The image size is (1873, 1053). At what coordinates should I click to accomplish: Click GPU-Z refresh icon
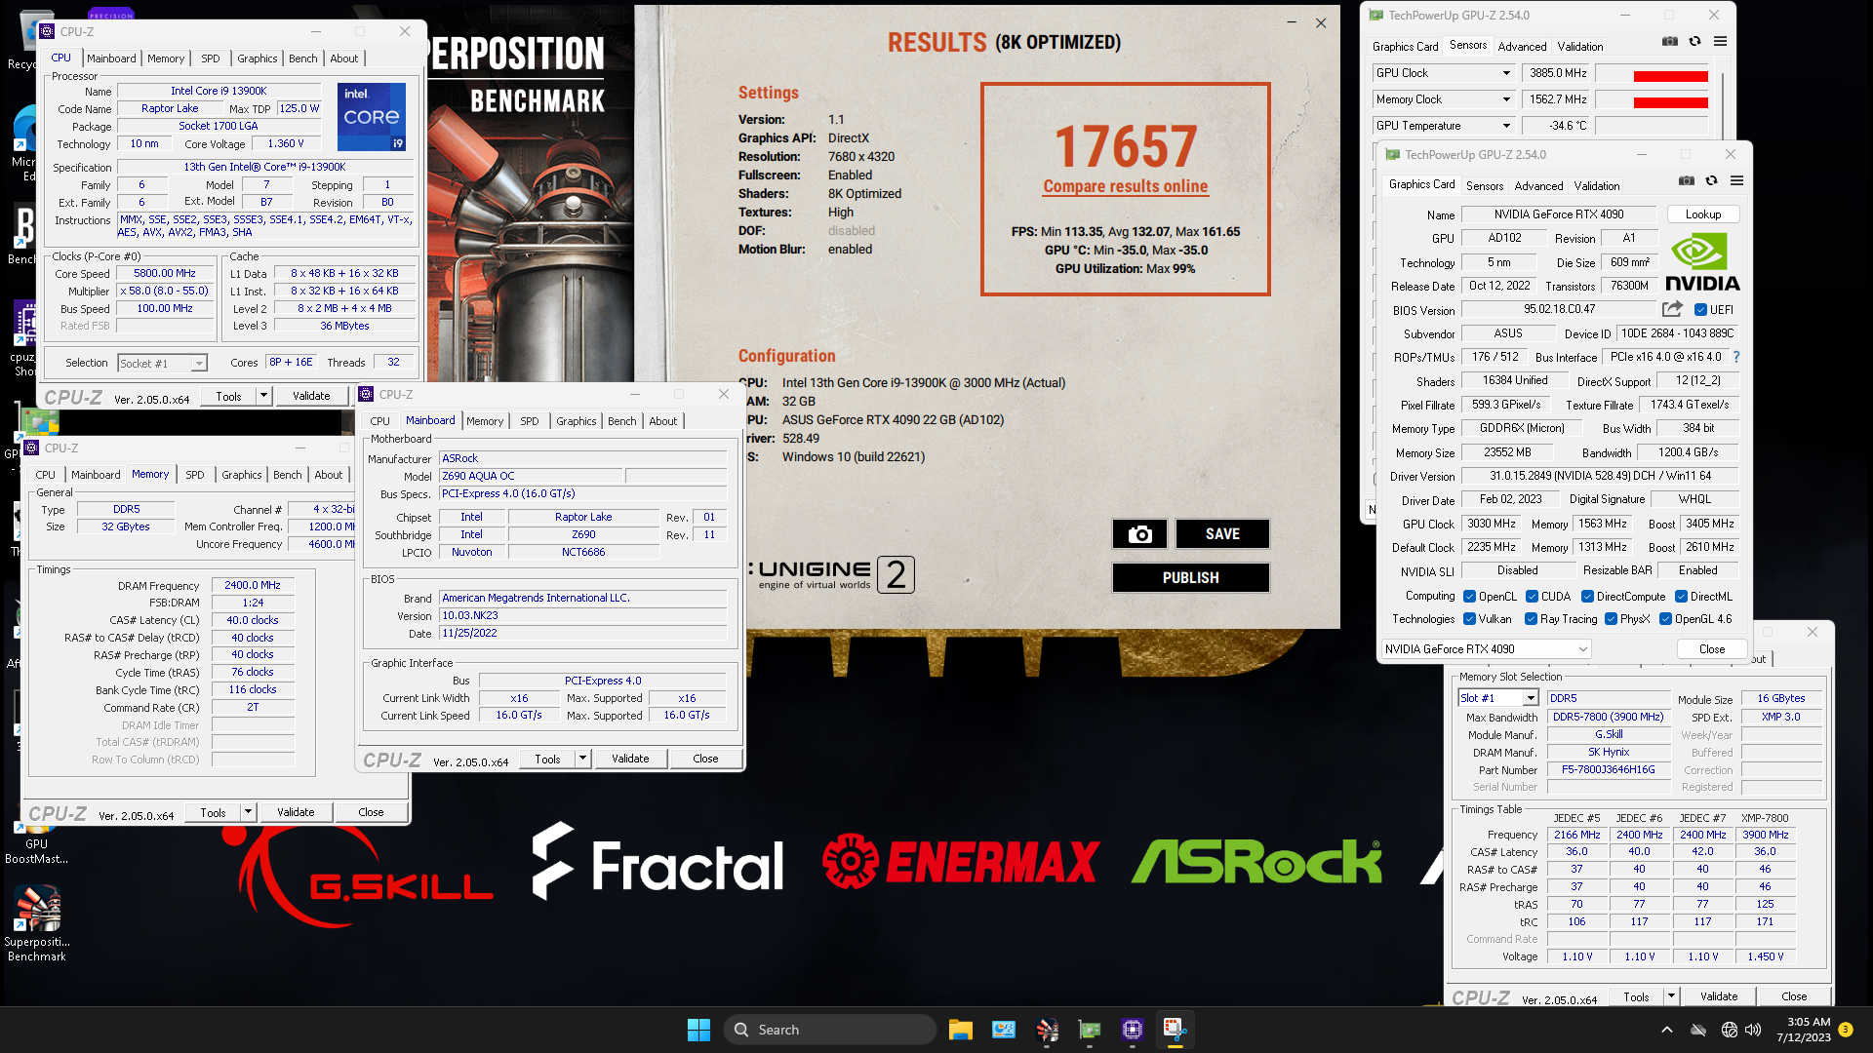pos(1711,181)
